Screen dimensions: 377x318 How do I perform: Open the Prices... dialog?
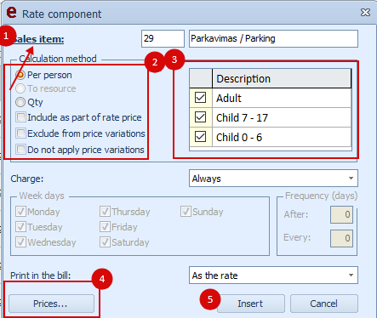pyautogui.click(x=51, y=304)
